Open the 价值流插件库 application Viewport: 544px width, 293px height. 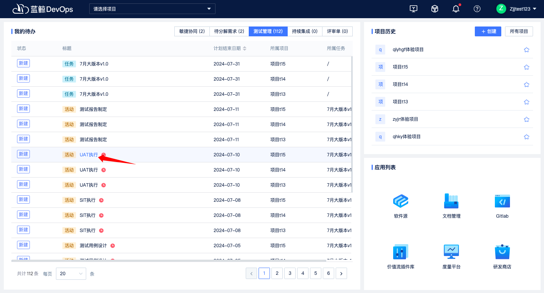click(401, 257)
